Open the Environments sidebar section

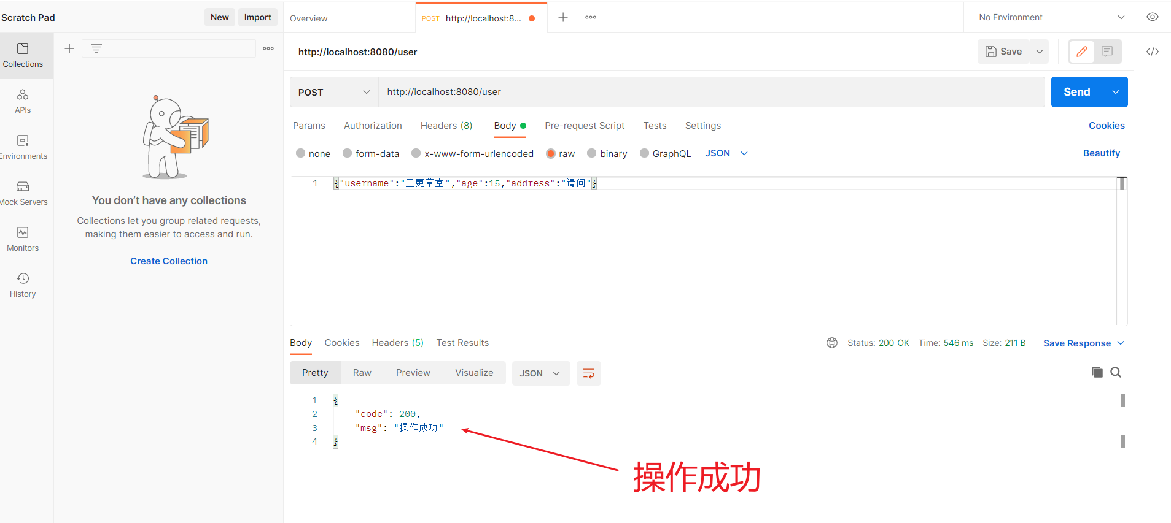[x=23, y=147]
